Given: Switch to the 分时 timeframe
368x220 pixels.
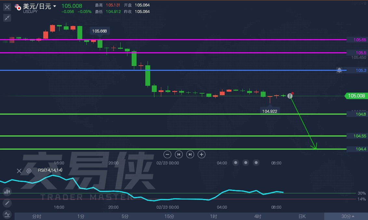Looking at the screenshot, I should coord(37,216).
